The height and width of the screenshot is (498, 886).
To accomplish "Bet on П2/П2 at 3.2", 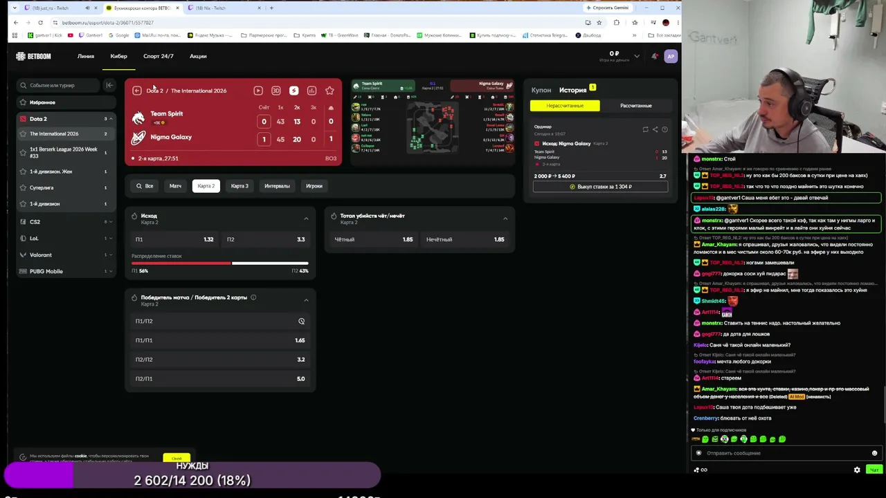I will click(220, 360).
